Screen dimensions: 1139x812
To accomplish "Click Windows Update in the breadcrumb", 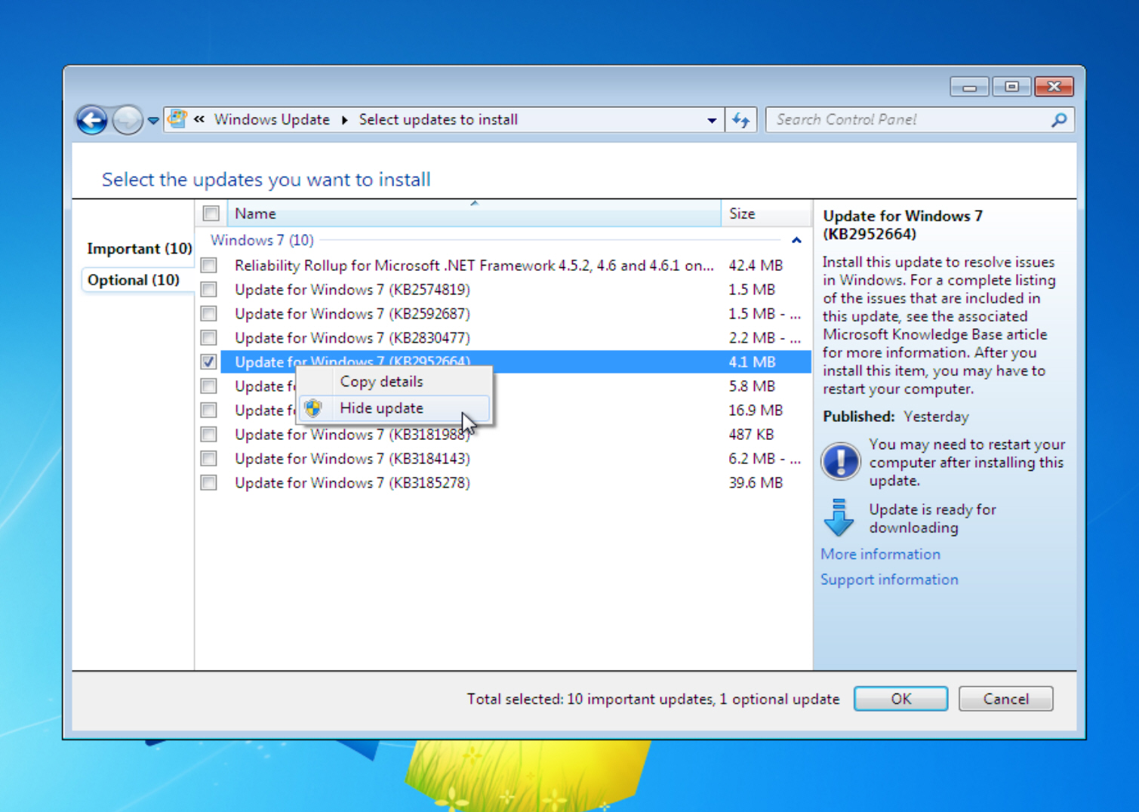I will coord(272,119).
